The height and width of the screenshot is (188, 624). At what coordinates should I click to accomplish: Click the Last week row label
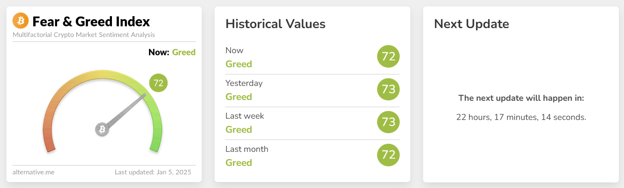point(245,116)
